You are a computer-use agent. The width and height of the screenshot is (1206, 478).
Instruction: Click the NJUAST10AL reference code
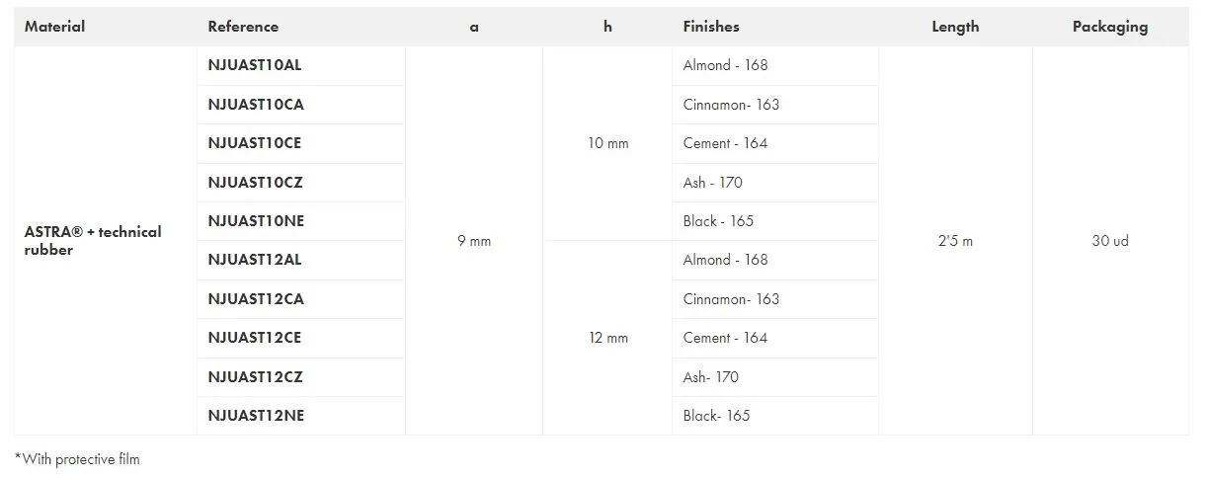[x=255, y=65]
